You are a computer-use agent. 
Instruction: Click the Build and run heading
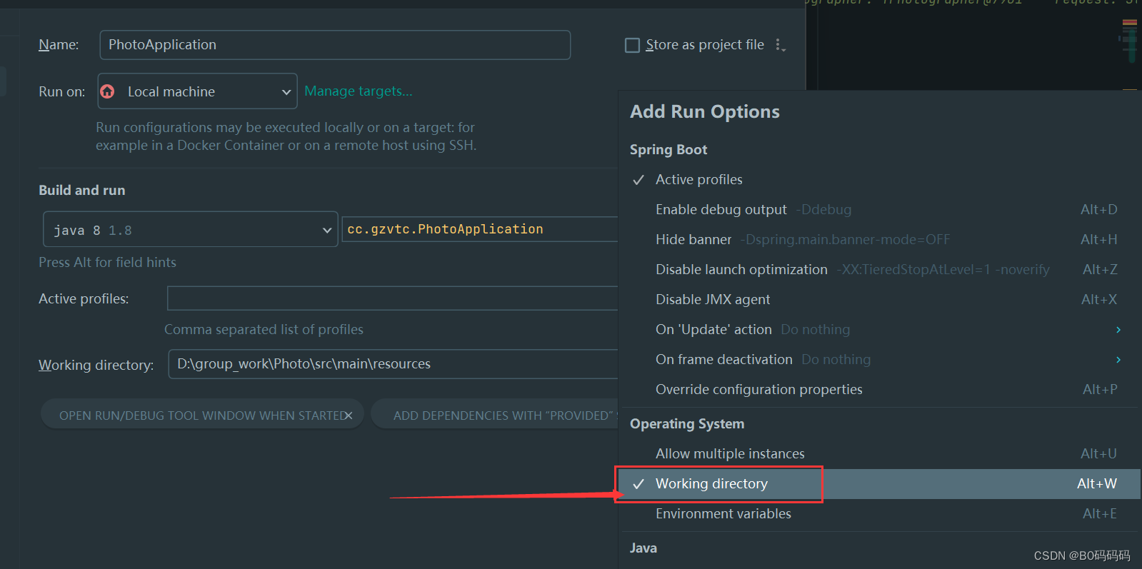tap(82, 191)
